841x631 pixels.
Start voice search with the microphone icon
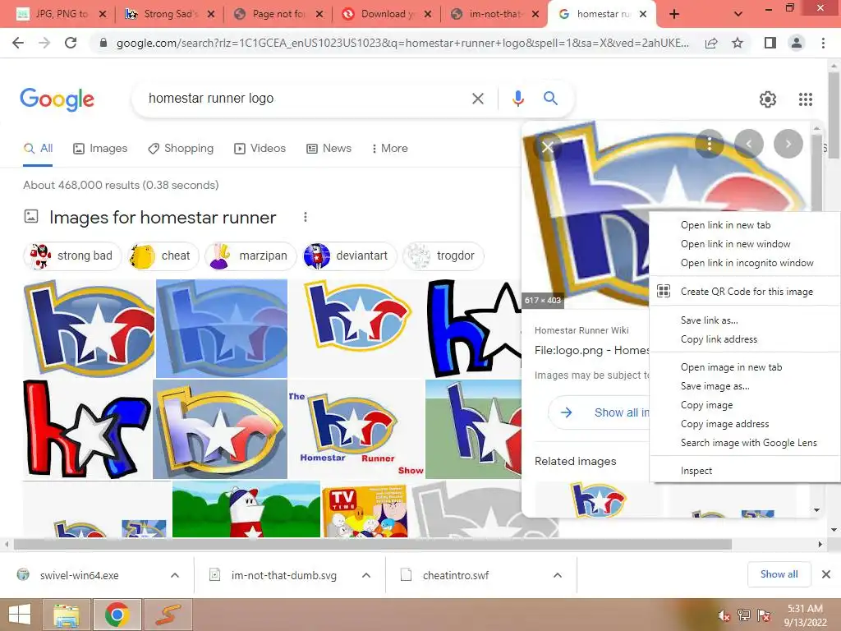(517, 99)
